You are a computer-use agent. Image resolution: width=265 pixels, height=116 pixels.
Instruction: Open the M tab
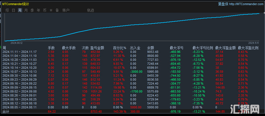coord(51,10)
